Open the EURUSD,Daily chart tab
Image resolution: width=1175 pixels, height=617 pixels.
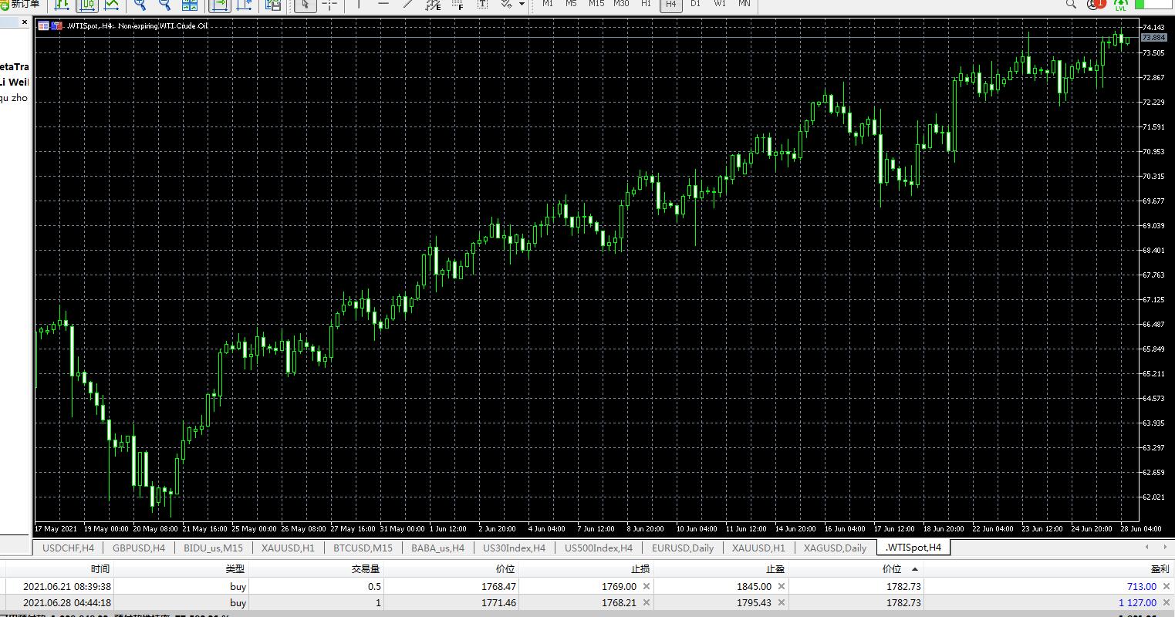(x=683, y=548)
